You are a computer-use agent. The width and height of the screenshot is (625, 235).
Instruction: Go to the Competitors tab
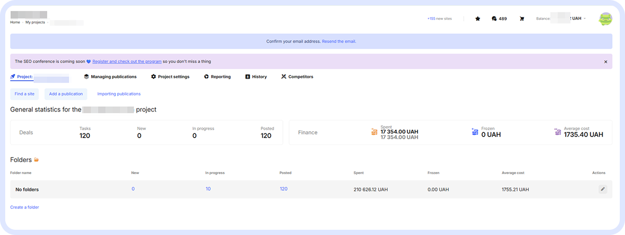(297, 77)
